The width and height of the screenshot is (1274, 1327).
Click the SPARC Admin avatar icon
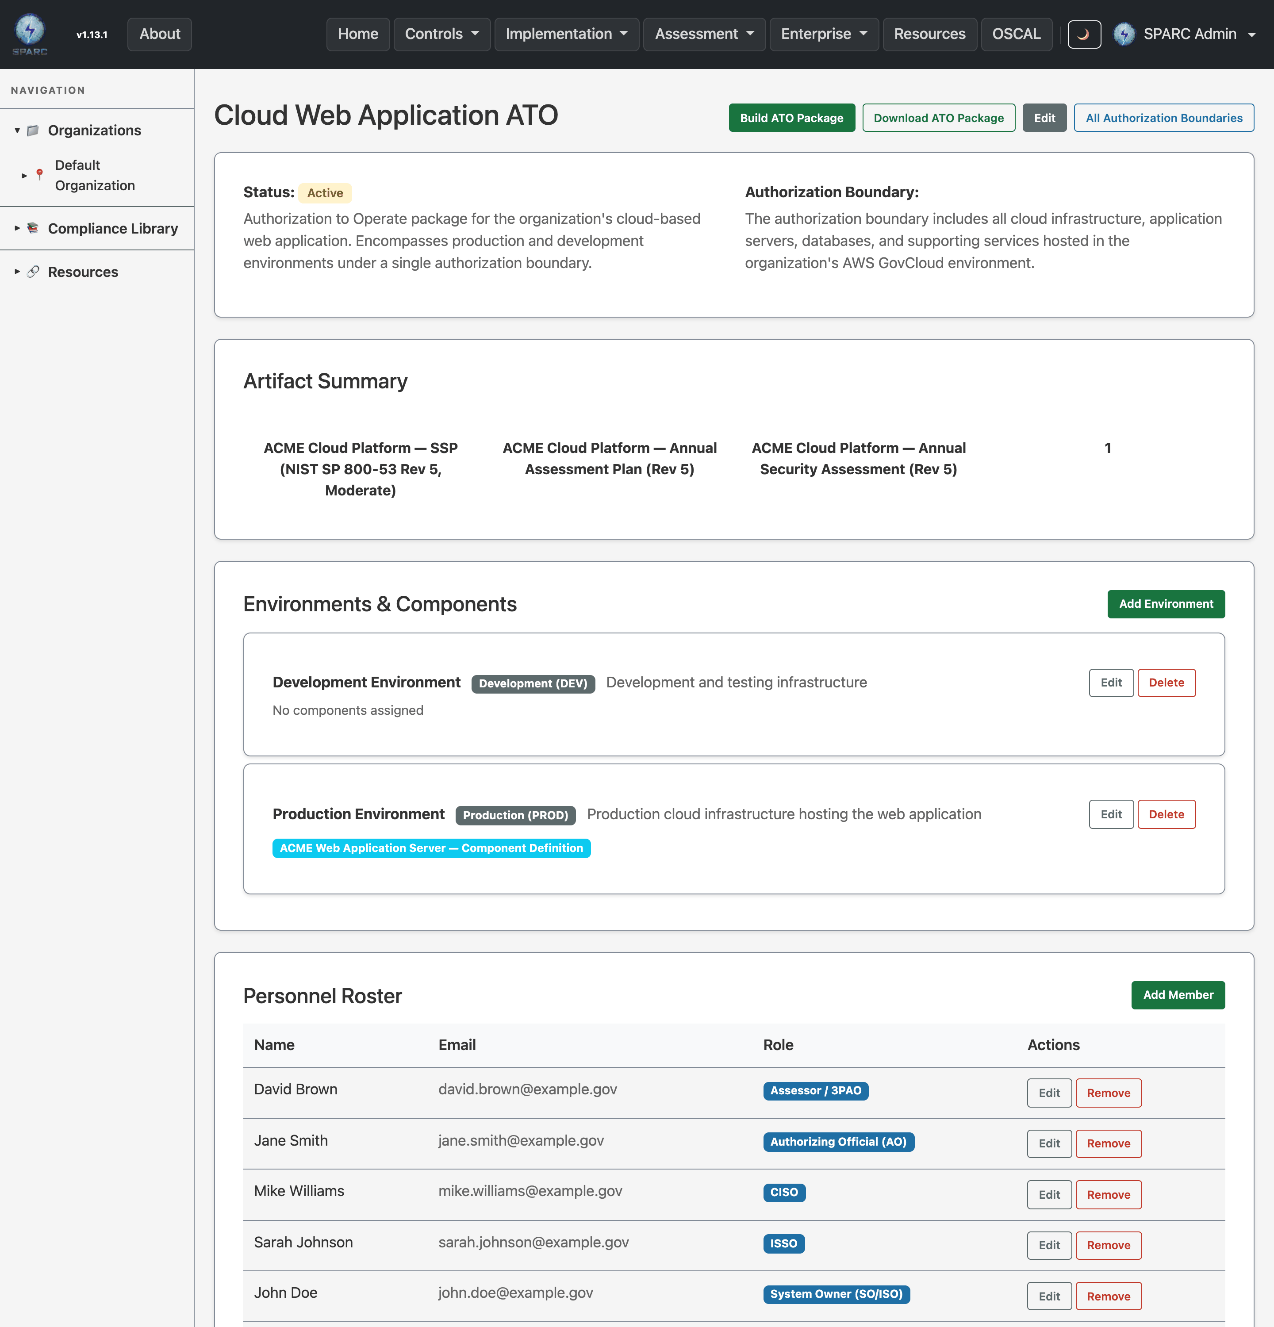click(1124, 34)
